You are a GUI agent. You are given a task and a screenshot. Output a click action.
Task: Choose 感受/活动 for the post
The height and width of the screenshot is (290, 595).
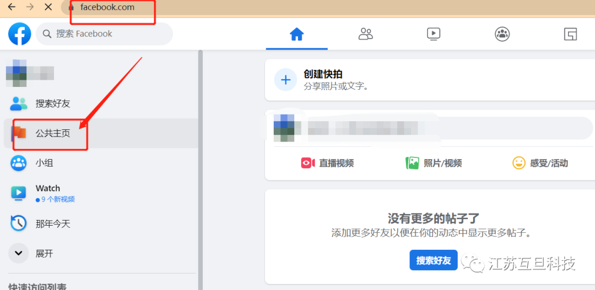pos(540,163)
